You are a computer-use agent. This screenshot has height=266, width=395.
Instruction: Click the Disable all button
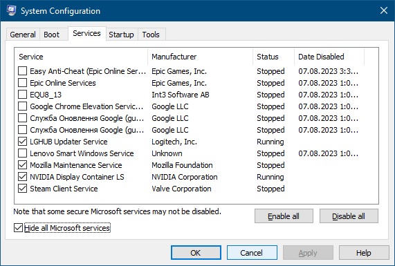(349, 216)
